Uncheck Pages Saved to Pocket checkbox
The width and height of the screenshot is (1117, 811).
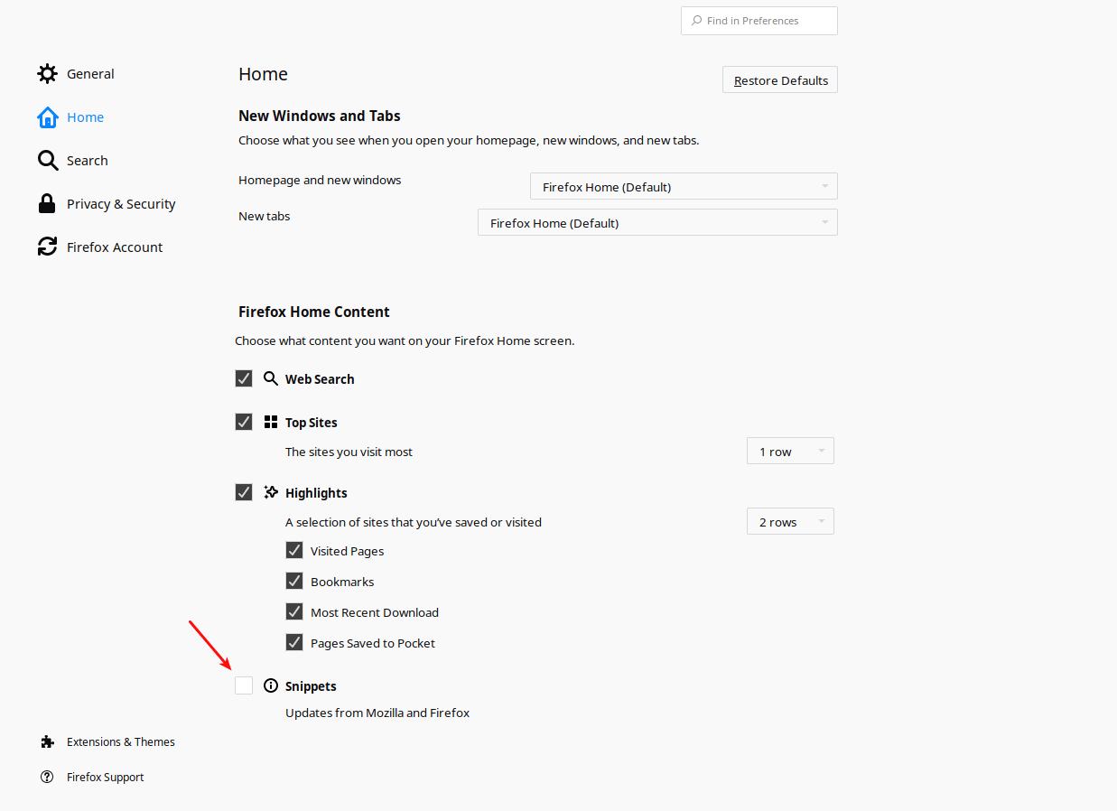click(294, 642)
